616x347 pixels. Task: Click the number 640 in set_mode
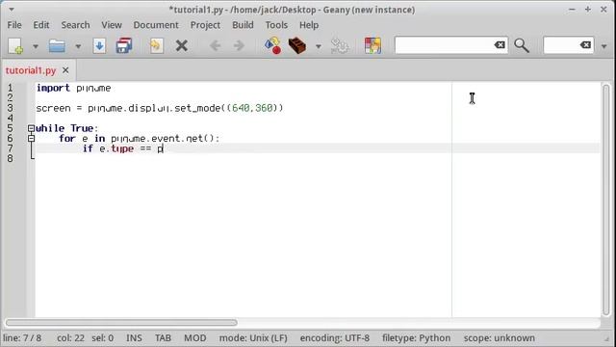click(241, 108)
